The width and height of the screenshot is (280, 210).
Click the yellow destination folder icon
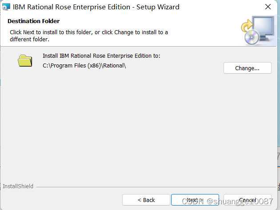25,61
